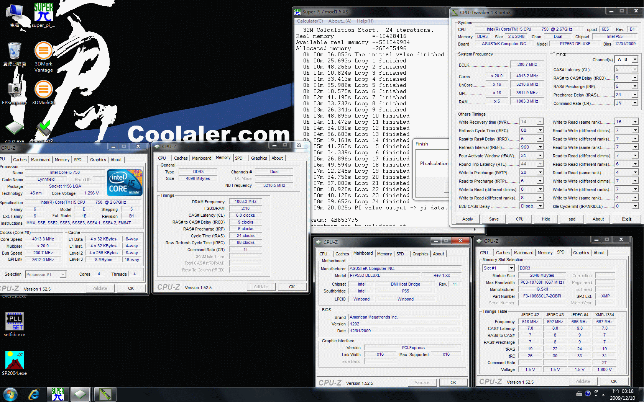
Task: Open Help menu in Super PI
Action: (x=365, y=21)
